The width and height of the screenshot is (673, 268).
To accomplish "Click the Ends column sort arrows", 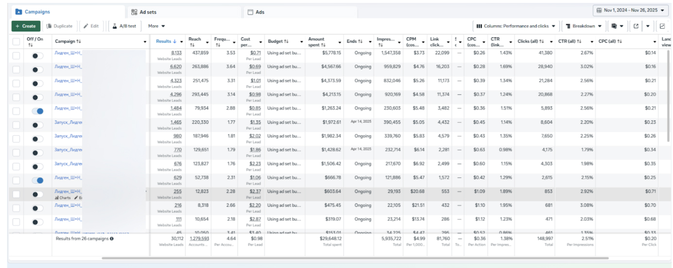I will point(361,42).
